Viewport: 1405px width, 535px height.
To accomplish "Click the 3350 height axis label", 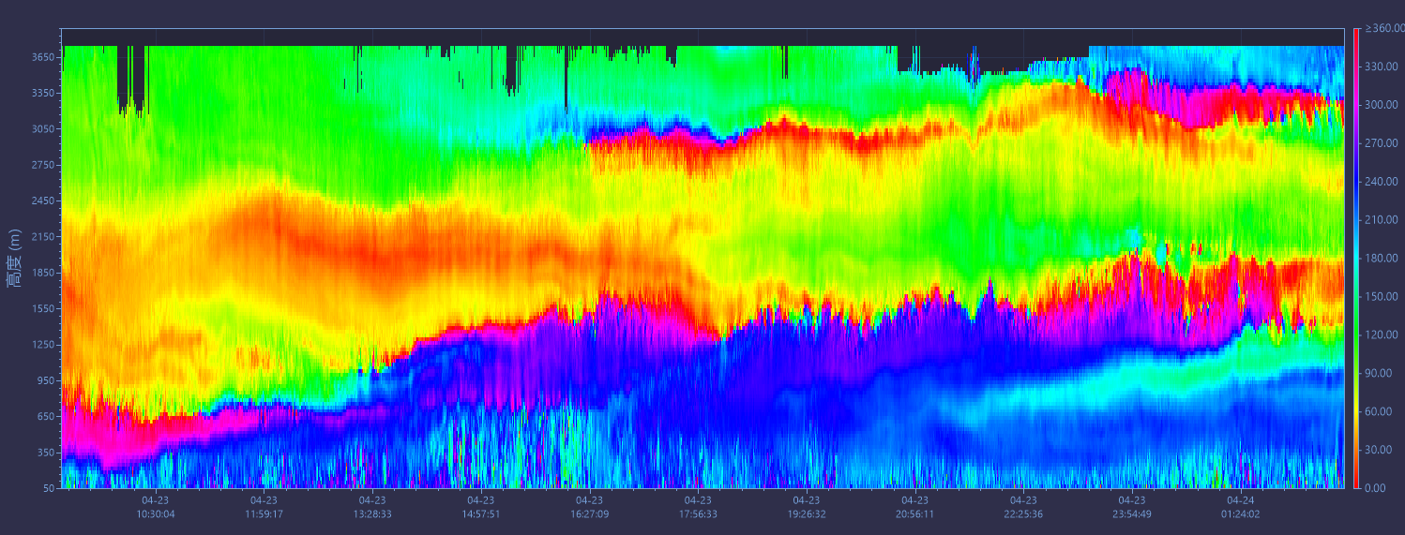I will (x=41, y=93).
